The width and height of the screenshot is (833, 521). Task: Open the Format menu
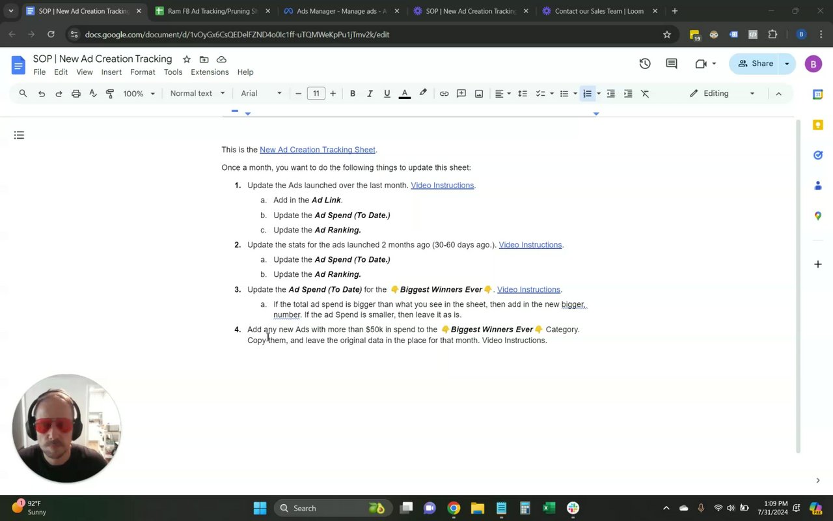(x=143, y=72)
